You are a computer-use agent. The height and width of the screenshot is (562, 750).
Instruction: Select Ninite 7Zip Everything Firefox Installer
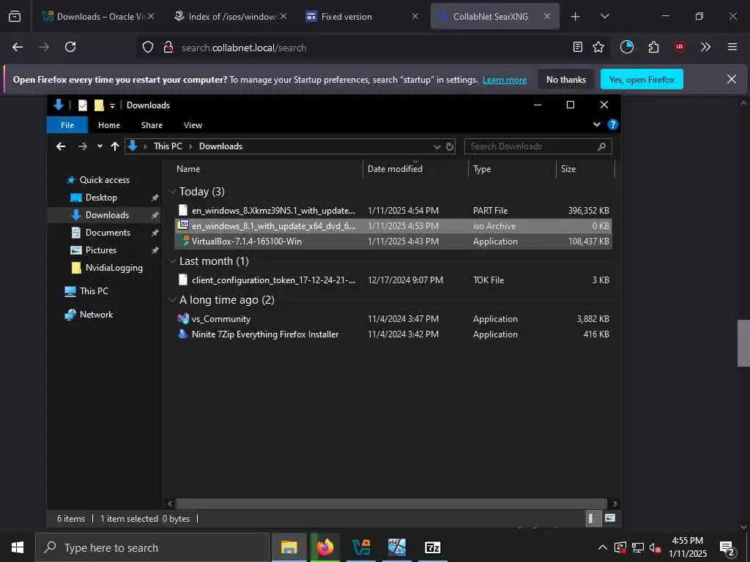click(393, 334)
